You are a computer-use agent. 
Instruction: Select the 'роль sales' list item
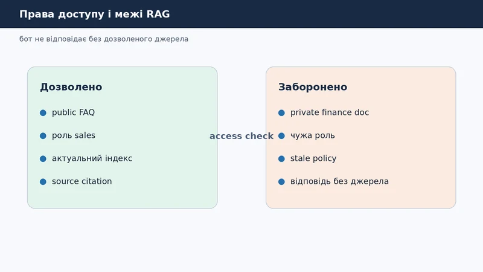pyautogui.click(x=74, y=135)
